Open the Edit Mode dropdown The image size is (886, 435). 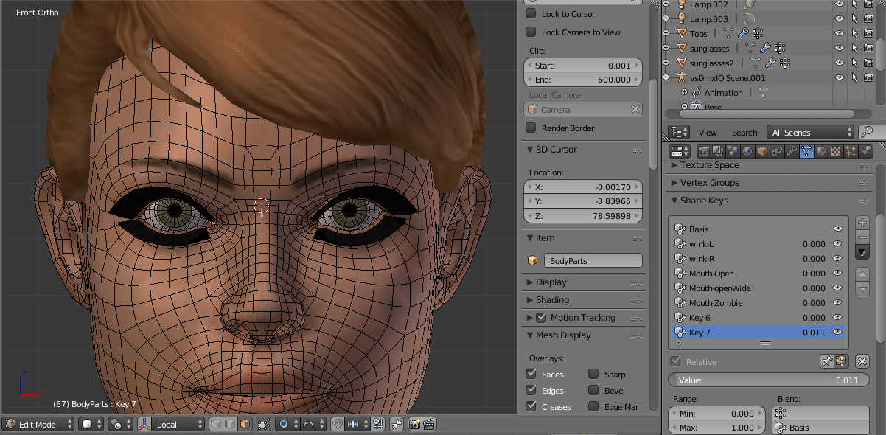pos(38,424)
